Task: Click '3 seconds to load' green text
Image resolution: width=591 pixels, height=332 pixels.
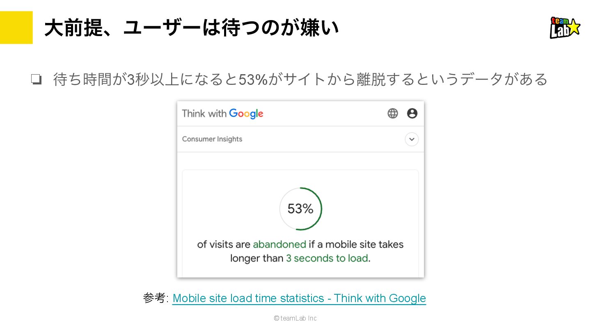Action: click(327, 258)
